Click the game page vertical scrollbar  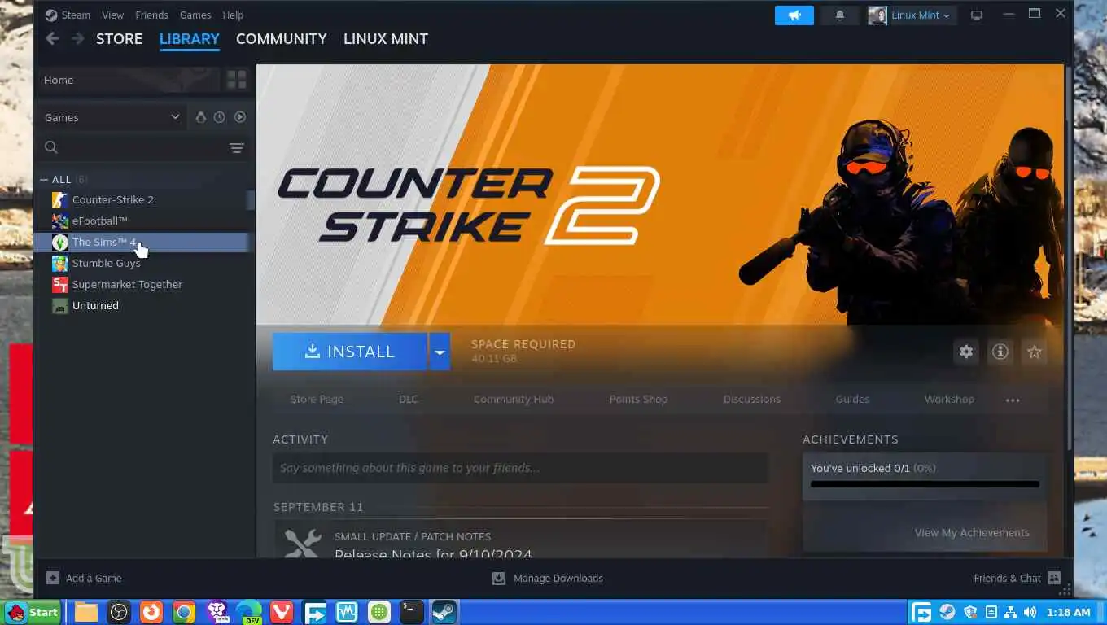[1068, 256]
